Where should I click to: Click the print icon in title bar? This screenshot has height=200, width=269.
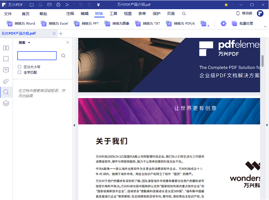point(58,5)
